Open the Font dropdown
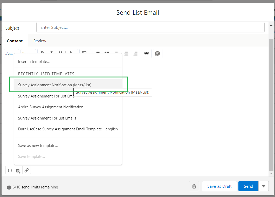 click(x=9, y=53)
